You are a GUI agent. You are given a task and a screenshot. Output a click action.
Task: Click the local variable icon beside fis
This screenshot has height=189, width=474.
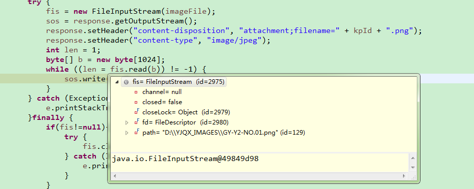click(x=127, y=82)
